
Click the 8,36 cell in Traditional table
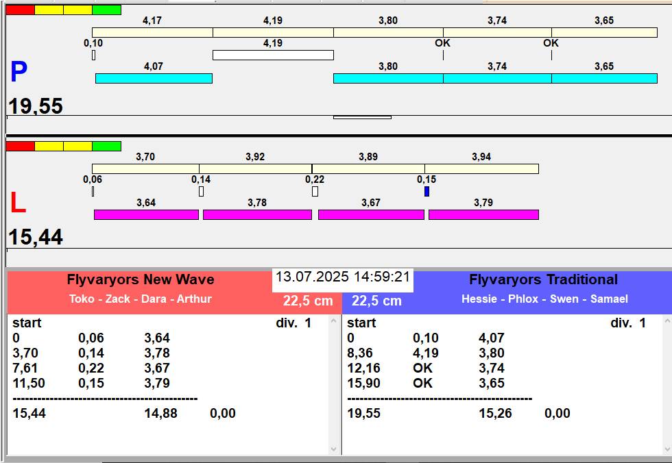(x=360, y=353)
